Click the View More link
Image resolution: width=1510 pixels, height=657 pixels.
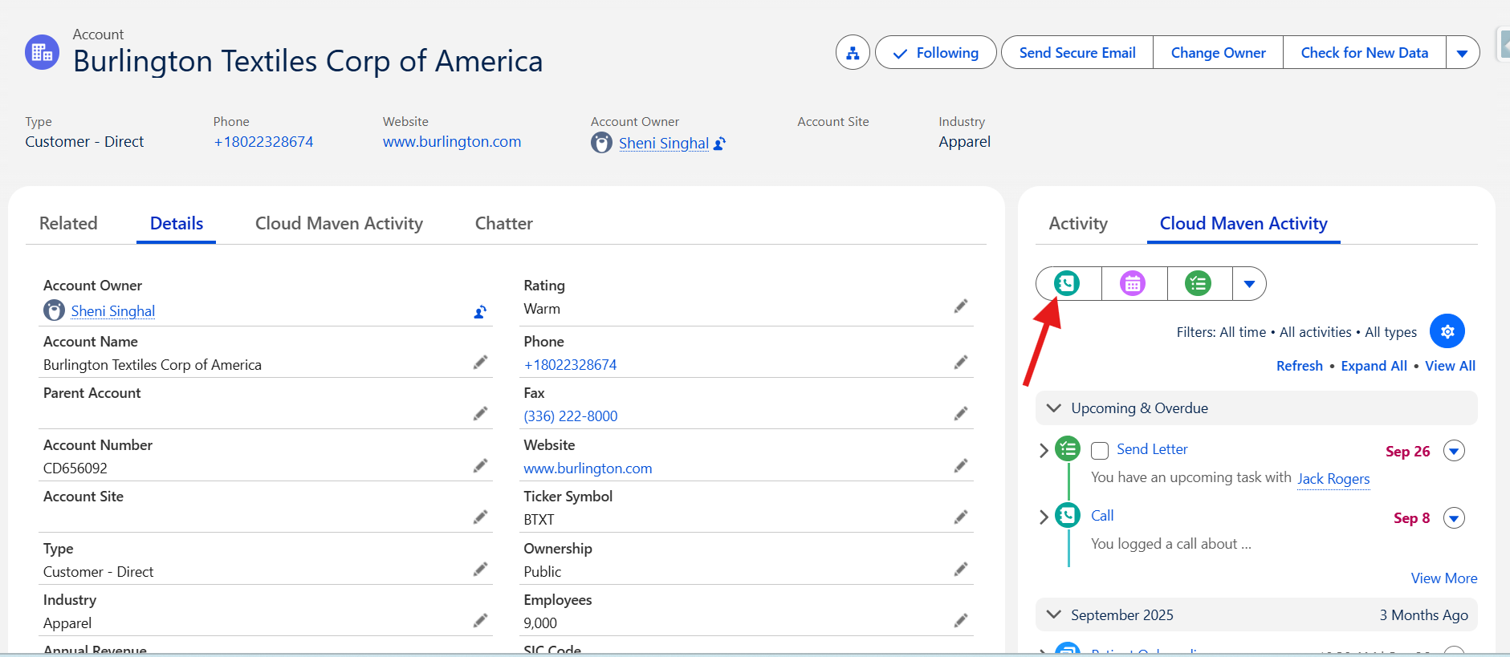1444,578
